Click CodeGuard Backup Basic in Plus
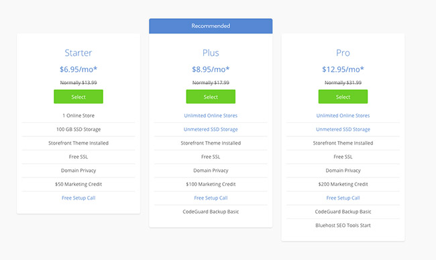Image resolution: width=436 pixels, height=260 pixels. 211,212
